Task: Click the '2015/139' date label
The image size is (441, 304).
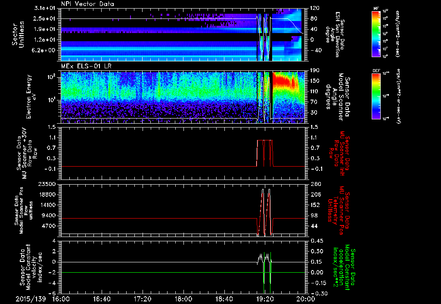Action: pyautogui.click(x=31, y=299)
